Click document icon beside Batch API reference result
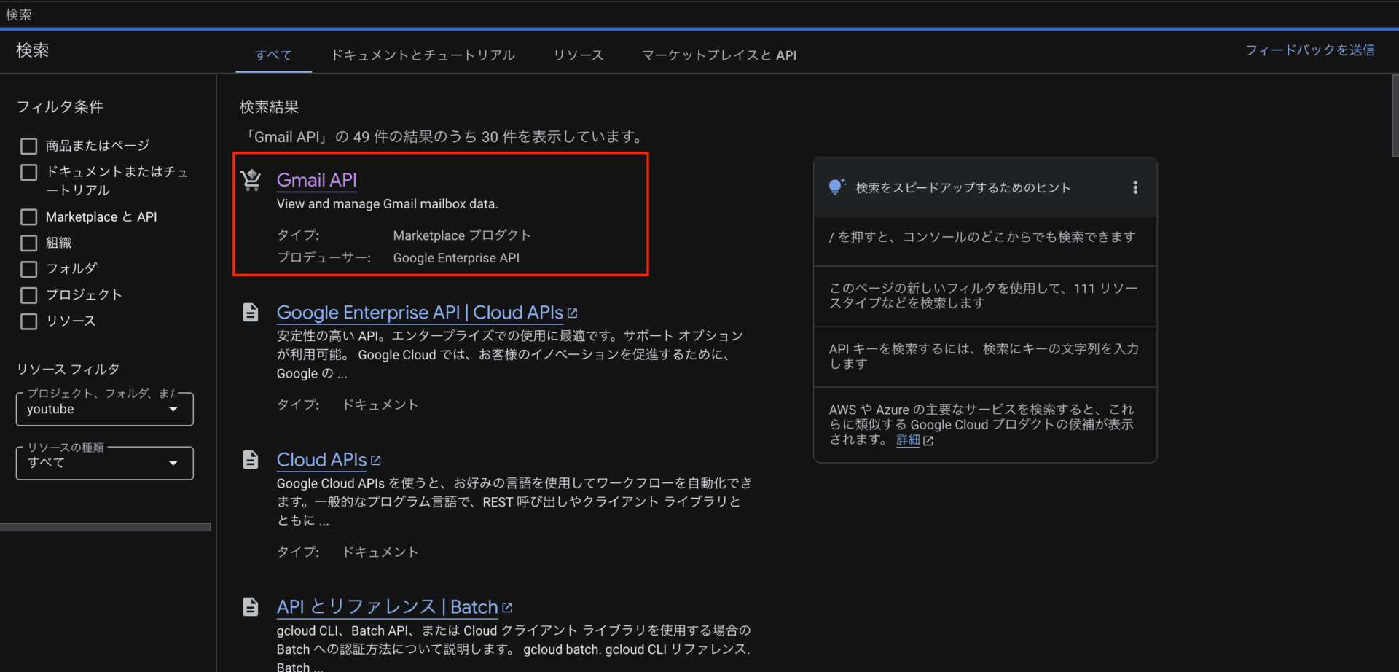 coord(251,607)
